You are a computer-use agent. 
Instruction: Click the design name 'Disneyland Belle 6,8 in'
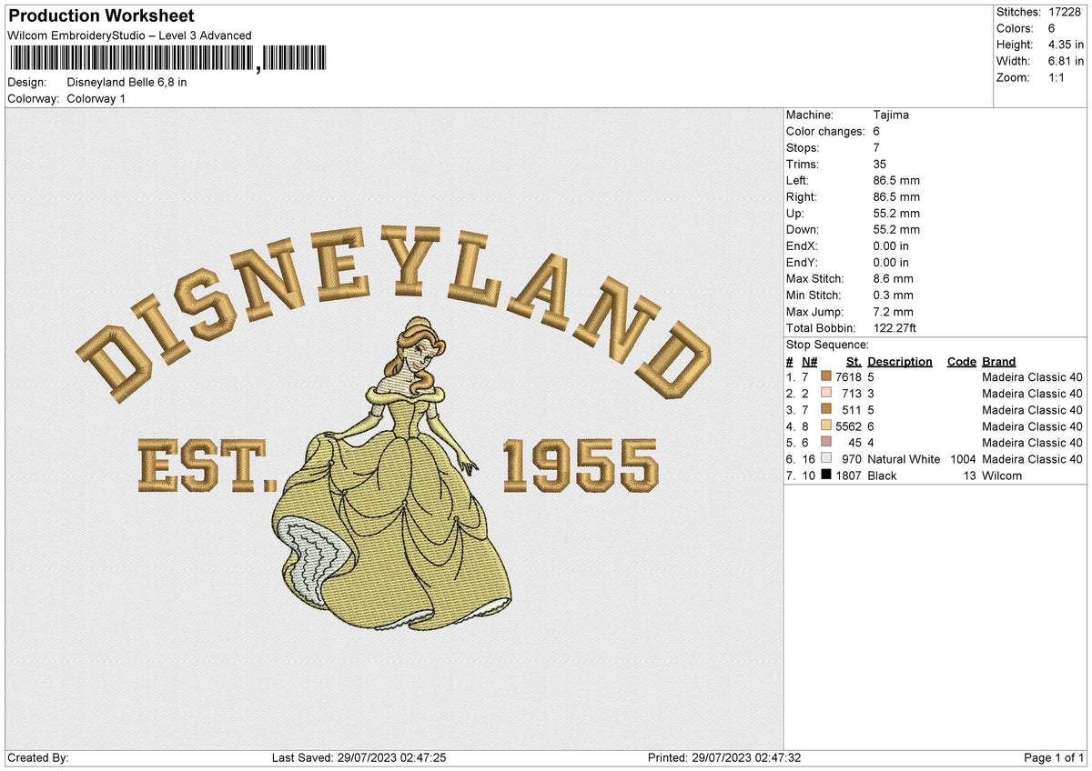127,82
